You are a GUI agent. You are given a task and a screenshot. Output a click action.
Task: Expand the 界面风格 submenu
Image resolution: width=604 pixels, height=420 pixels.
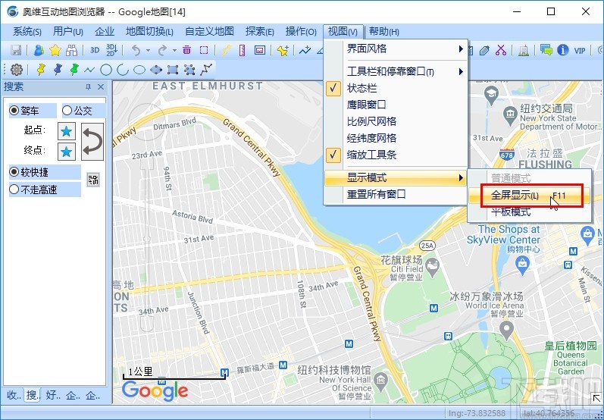(396, 49)
